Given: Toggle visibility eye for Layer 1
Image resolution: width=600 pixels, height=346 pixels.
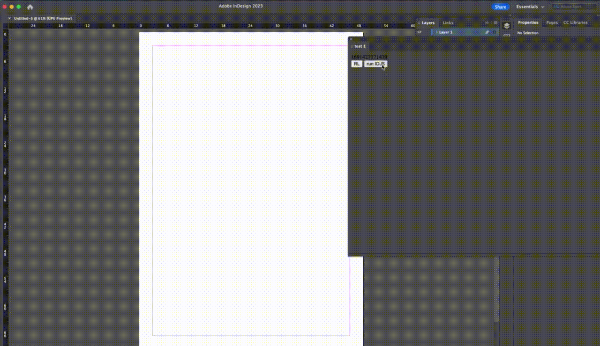Looking at the screenshot, I should pos(420,32).
